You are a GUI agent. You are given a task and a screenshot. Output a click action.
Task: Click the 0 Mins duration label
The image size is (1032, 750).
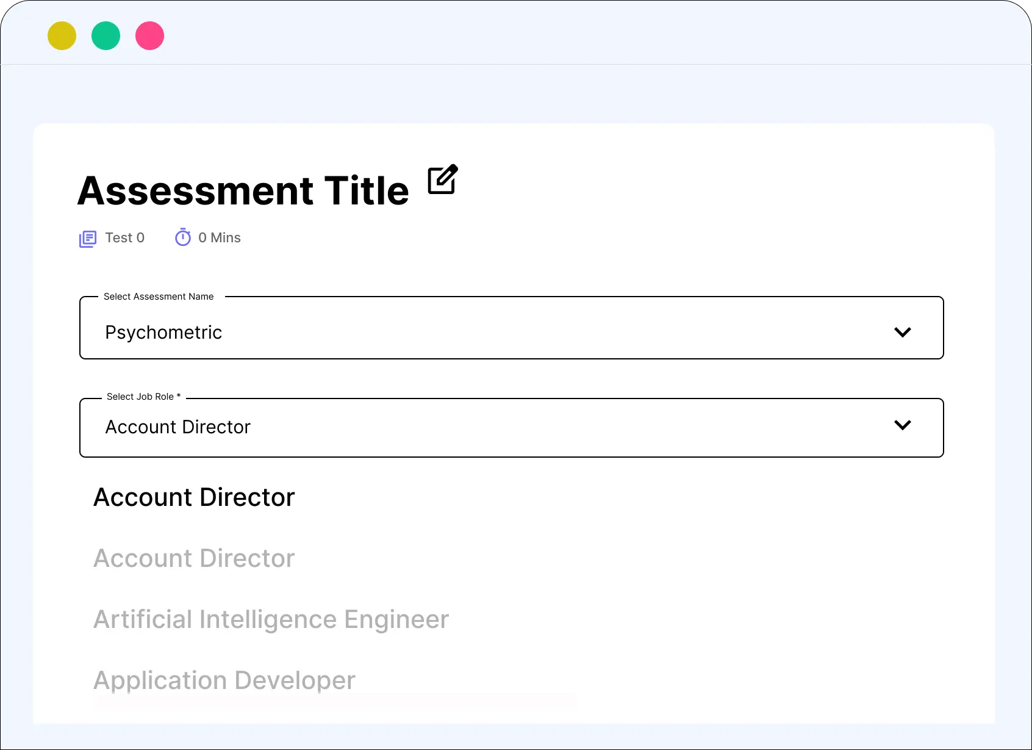[x=219, y=238]
